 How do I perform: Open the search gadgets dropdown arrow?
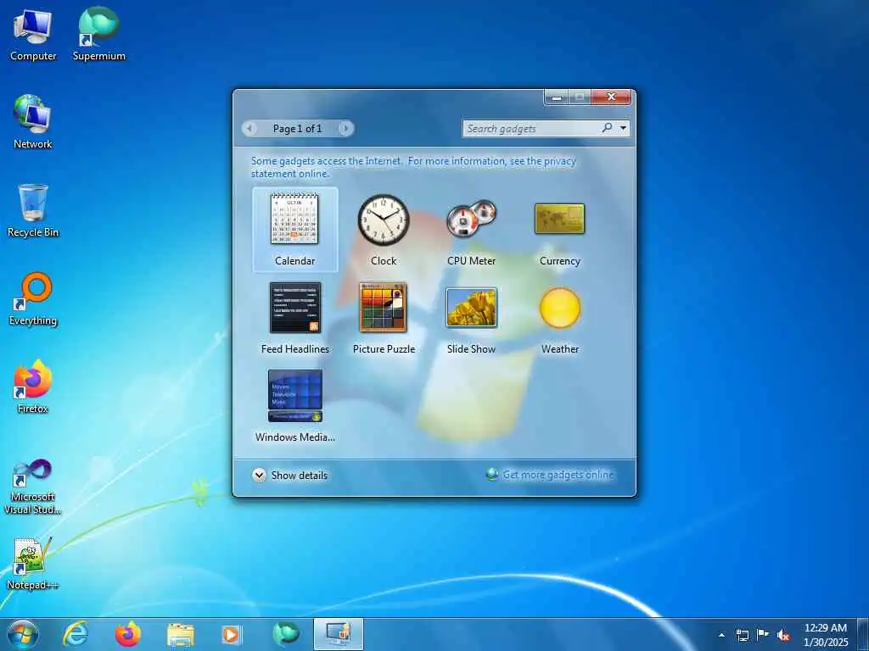(x=624, y=129)
